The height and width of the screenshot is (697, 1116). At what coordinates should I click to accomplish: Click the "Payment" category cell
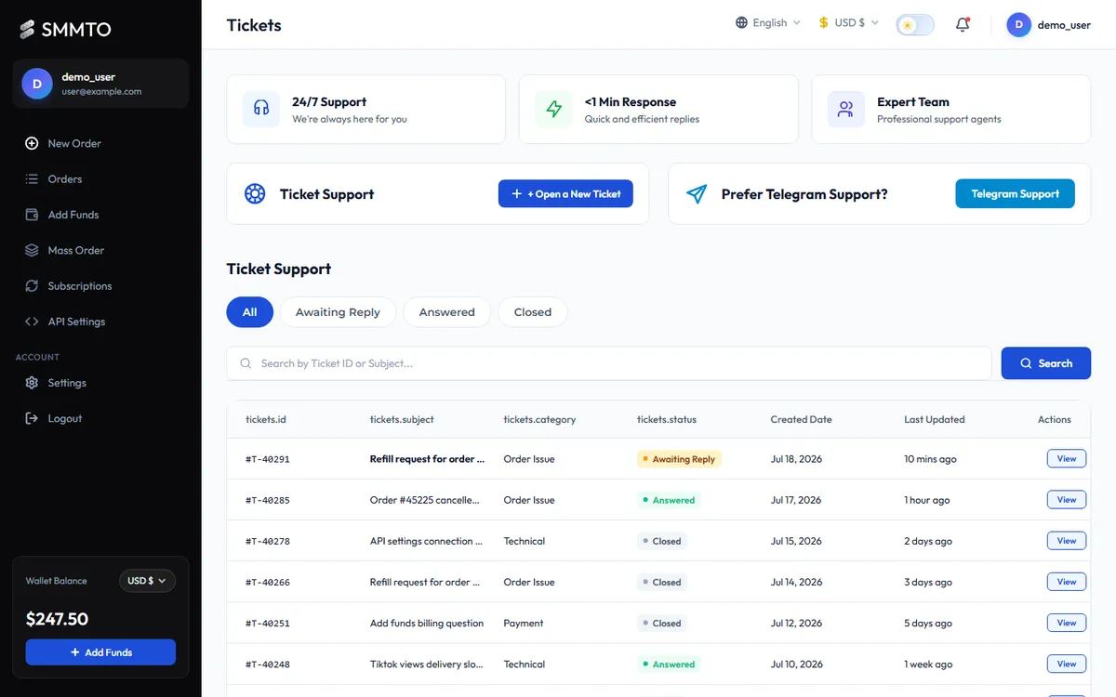pos(524,624)
